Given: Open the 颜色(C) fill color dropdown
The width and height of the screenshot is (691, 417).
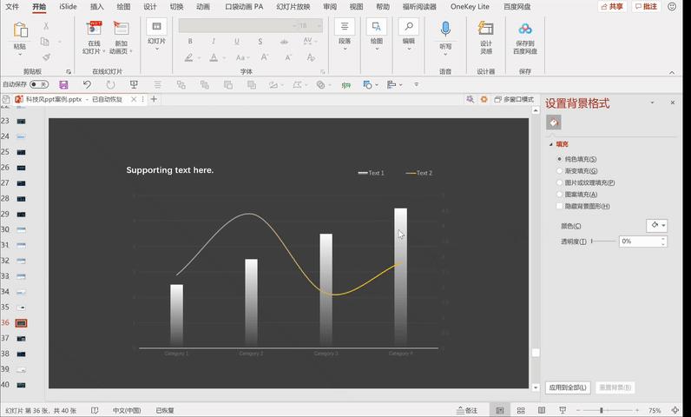Looking at the screenshot, I should (656, 226).
